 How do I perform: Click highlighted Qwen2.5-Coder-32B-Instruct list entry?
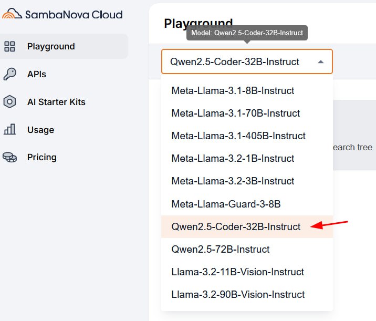(236, 226)
